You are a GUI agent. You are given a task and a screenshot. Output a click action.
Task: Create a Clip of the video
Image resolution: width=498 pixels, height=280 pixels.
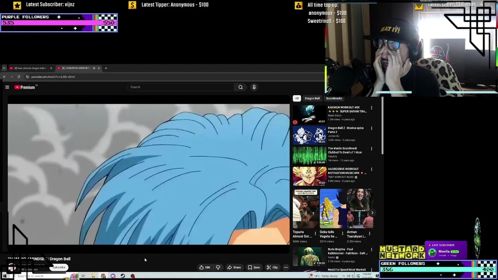[x=272, y=268]
